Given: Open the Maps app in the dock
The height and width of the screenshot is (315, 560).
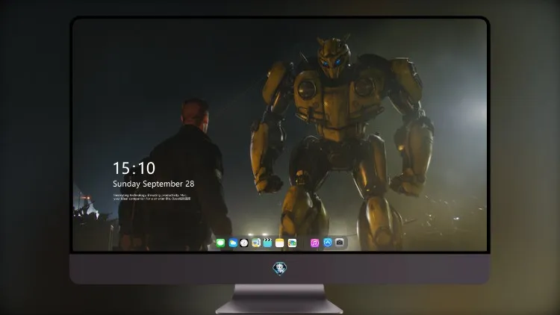Looking at the screenshot, I should (x=256, y=243).
